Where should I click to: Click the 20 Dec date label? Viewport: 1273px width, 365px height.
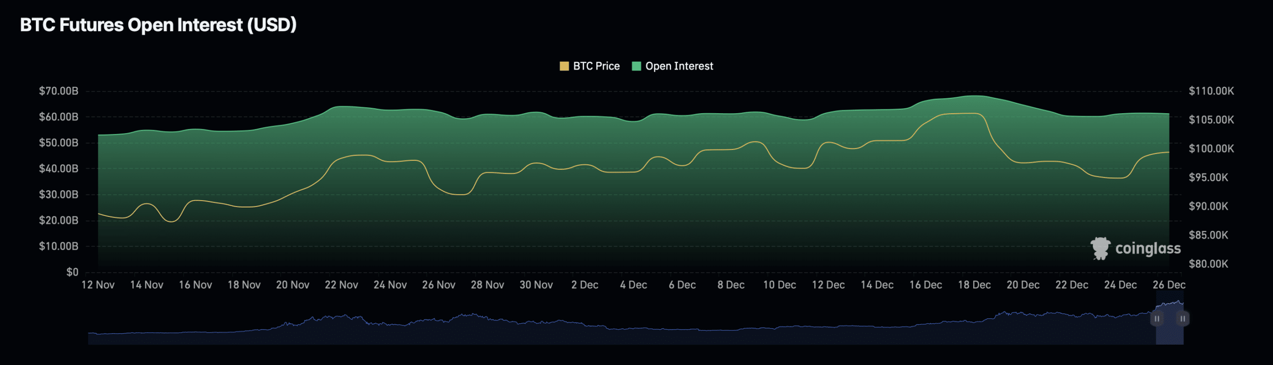point(1023,285)
